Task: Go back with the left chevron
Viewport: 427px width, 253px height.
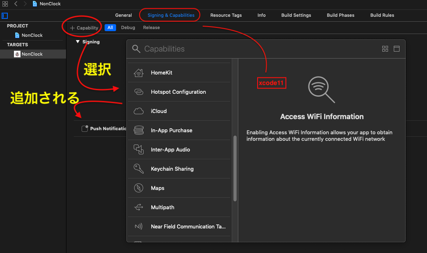Action: [16, 4]
